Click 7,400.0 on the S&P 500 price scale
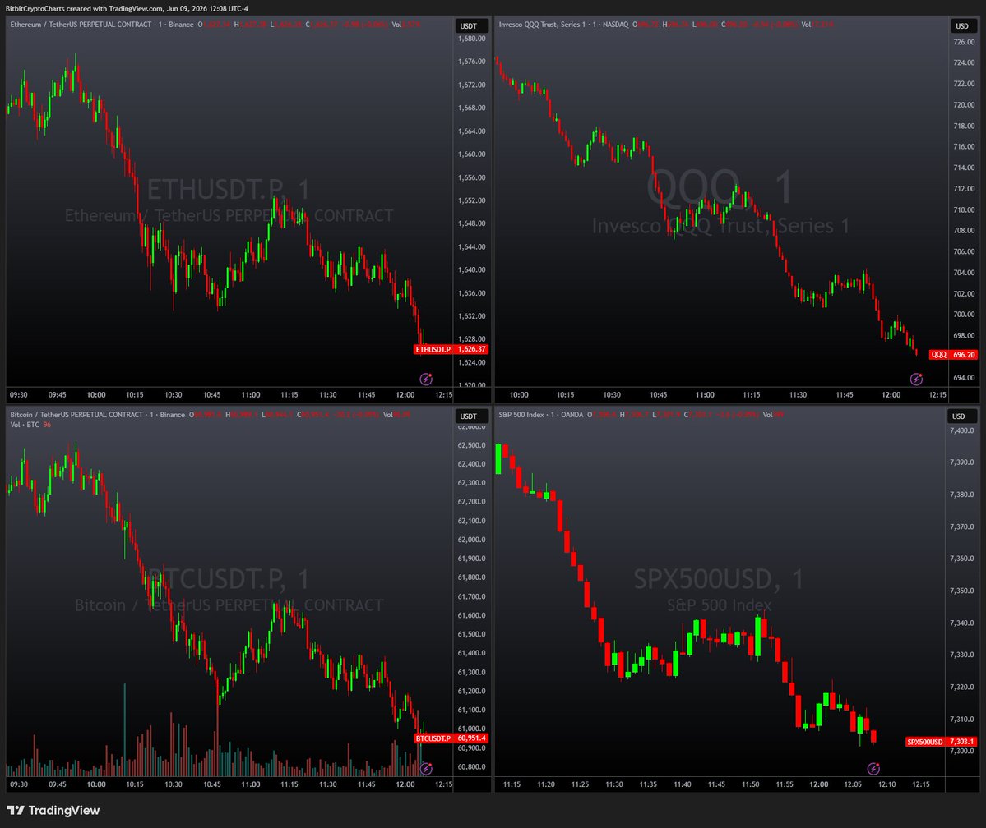This screenshot has height=828, width=986. pyautogui.click(x=961, y=430)
